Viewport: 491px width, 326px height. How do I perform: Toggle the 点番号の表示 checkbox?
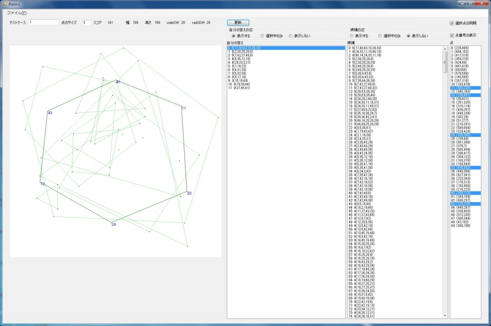452,36
